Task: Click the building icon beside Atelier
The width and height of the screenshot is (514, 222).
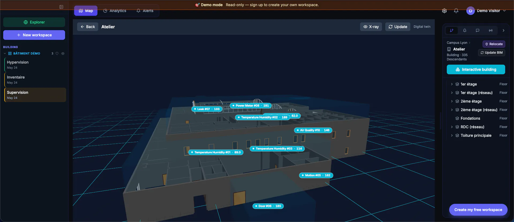Action: pos(449,49)
